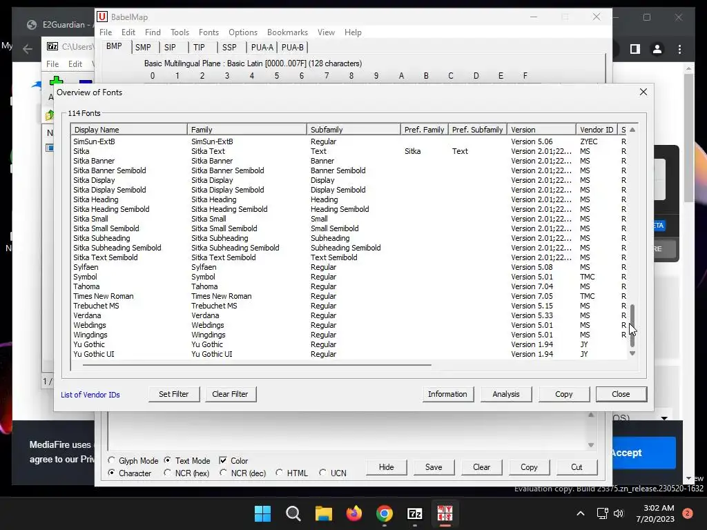
Task: Open BabelMap Bookmarks menu
Action: coord(287,32)
